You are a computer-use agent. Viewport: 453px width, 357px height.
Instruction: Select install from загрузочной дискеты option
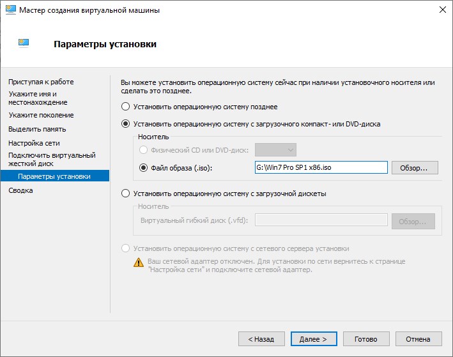click(126, 193)
